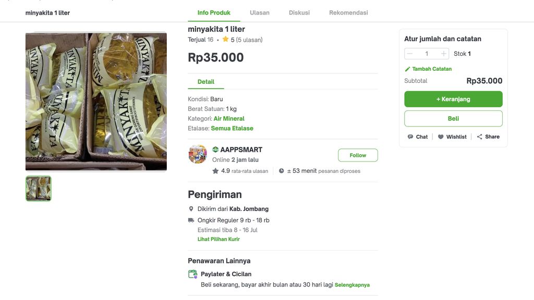The width and height of the screenshot is (534, 300).
Task: Click Lihat Pilihan Kurir
Action: pyautogui.click(x=219, y=239)
